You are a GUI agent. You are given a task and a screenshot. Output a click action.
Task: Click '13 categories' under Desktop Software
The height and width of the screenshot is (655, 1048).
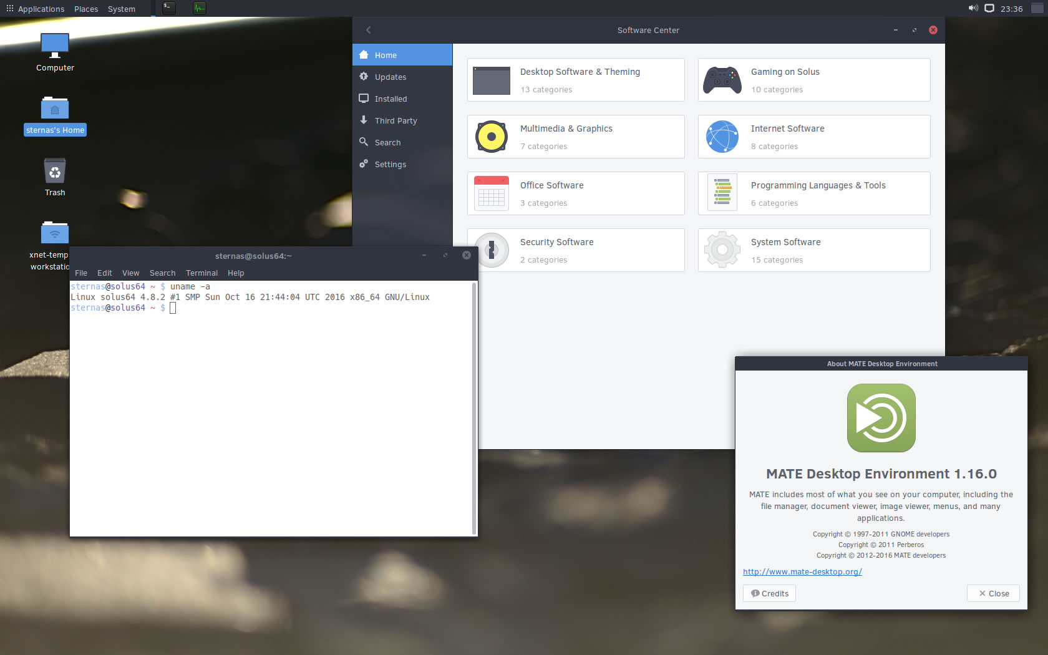546,89
